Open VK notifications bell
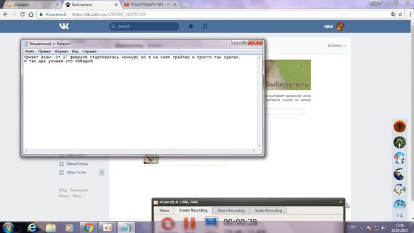Image resolution: width=414 pixels, height=233 pixels. [191, 27]
